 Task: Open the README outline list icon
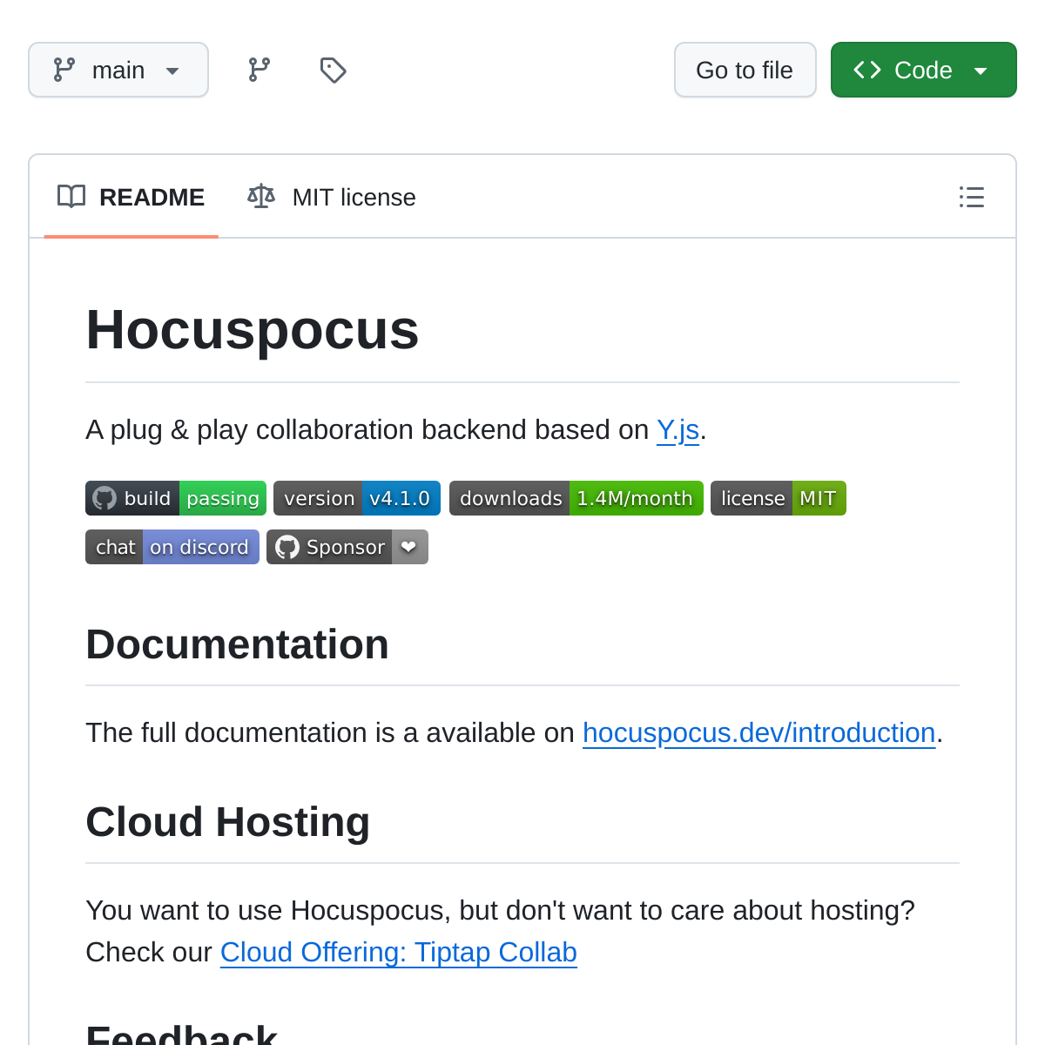(972, 197)
